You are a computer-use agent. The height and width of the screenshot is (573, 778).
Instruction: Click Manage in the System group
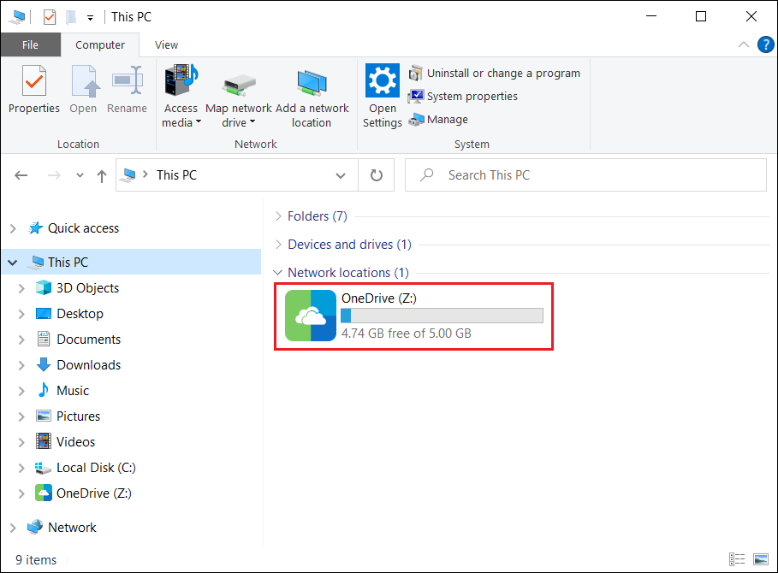pyautogui.click(x=438, y=120)
